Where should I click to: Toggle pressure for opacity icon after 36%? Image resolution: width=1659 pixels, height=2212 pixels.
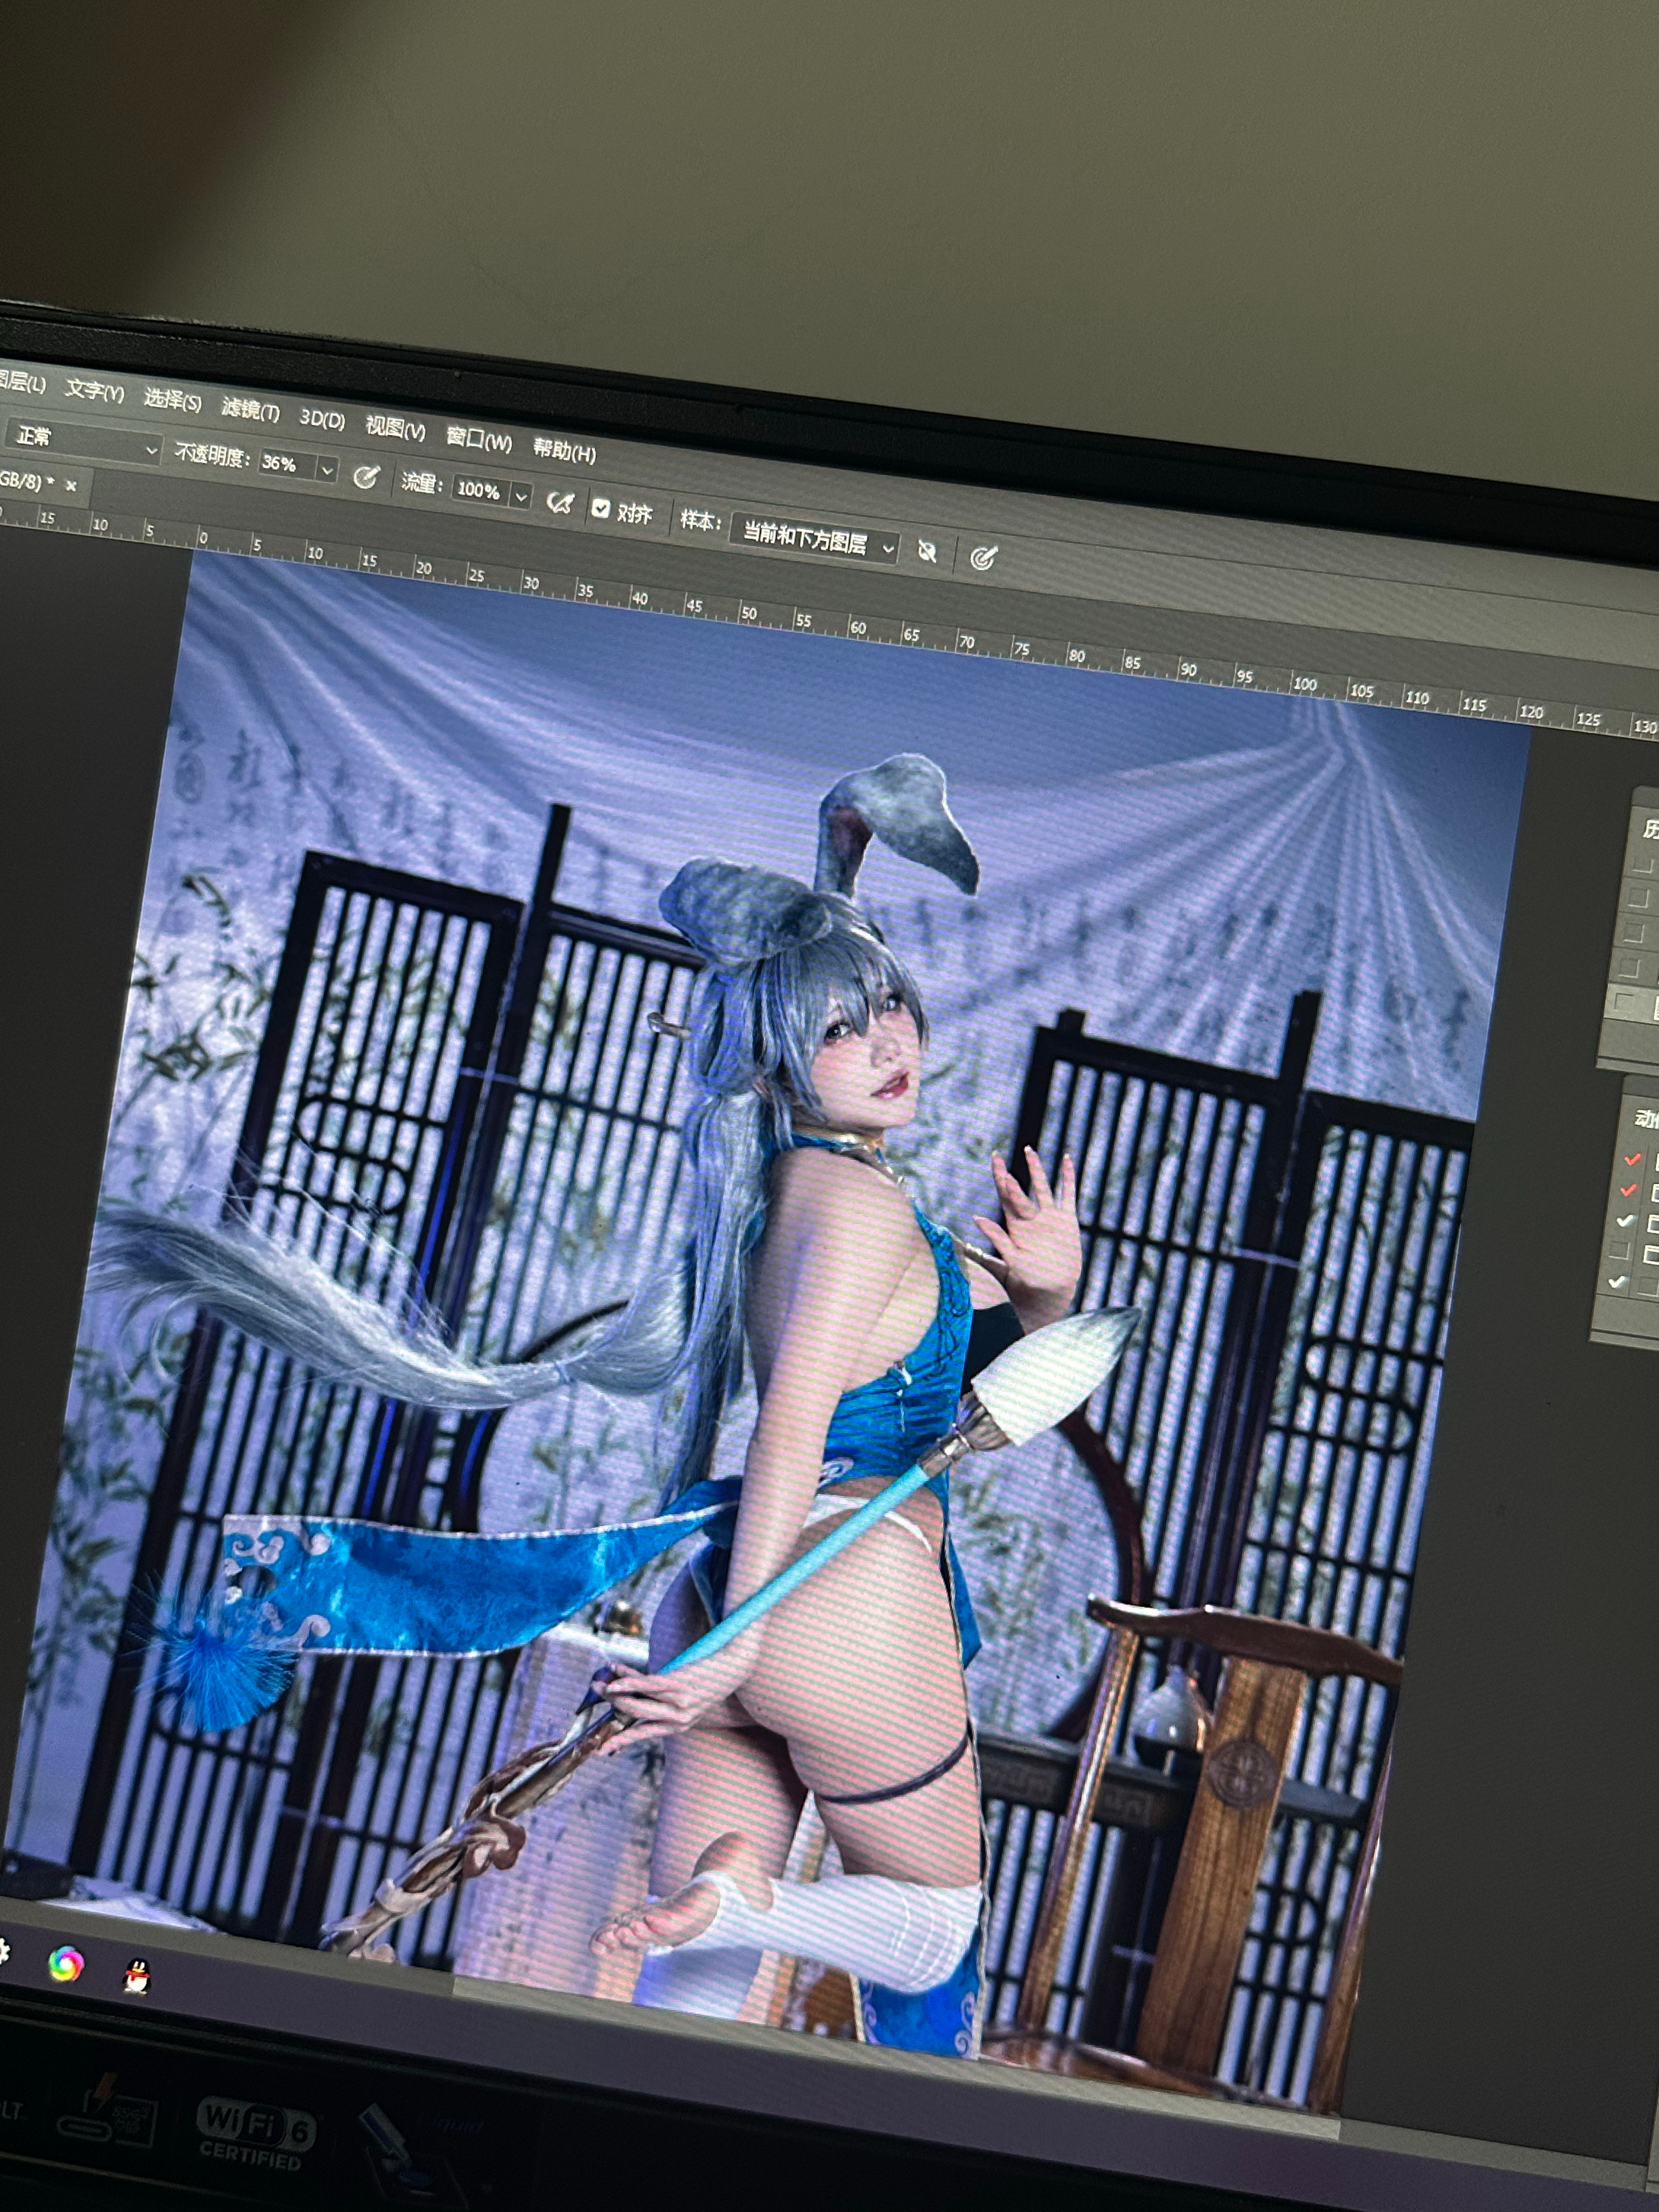[366, 477]
